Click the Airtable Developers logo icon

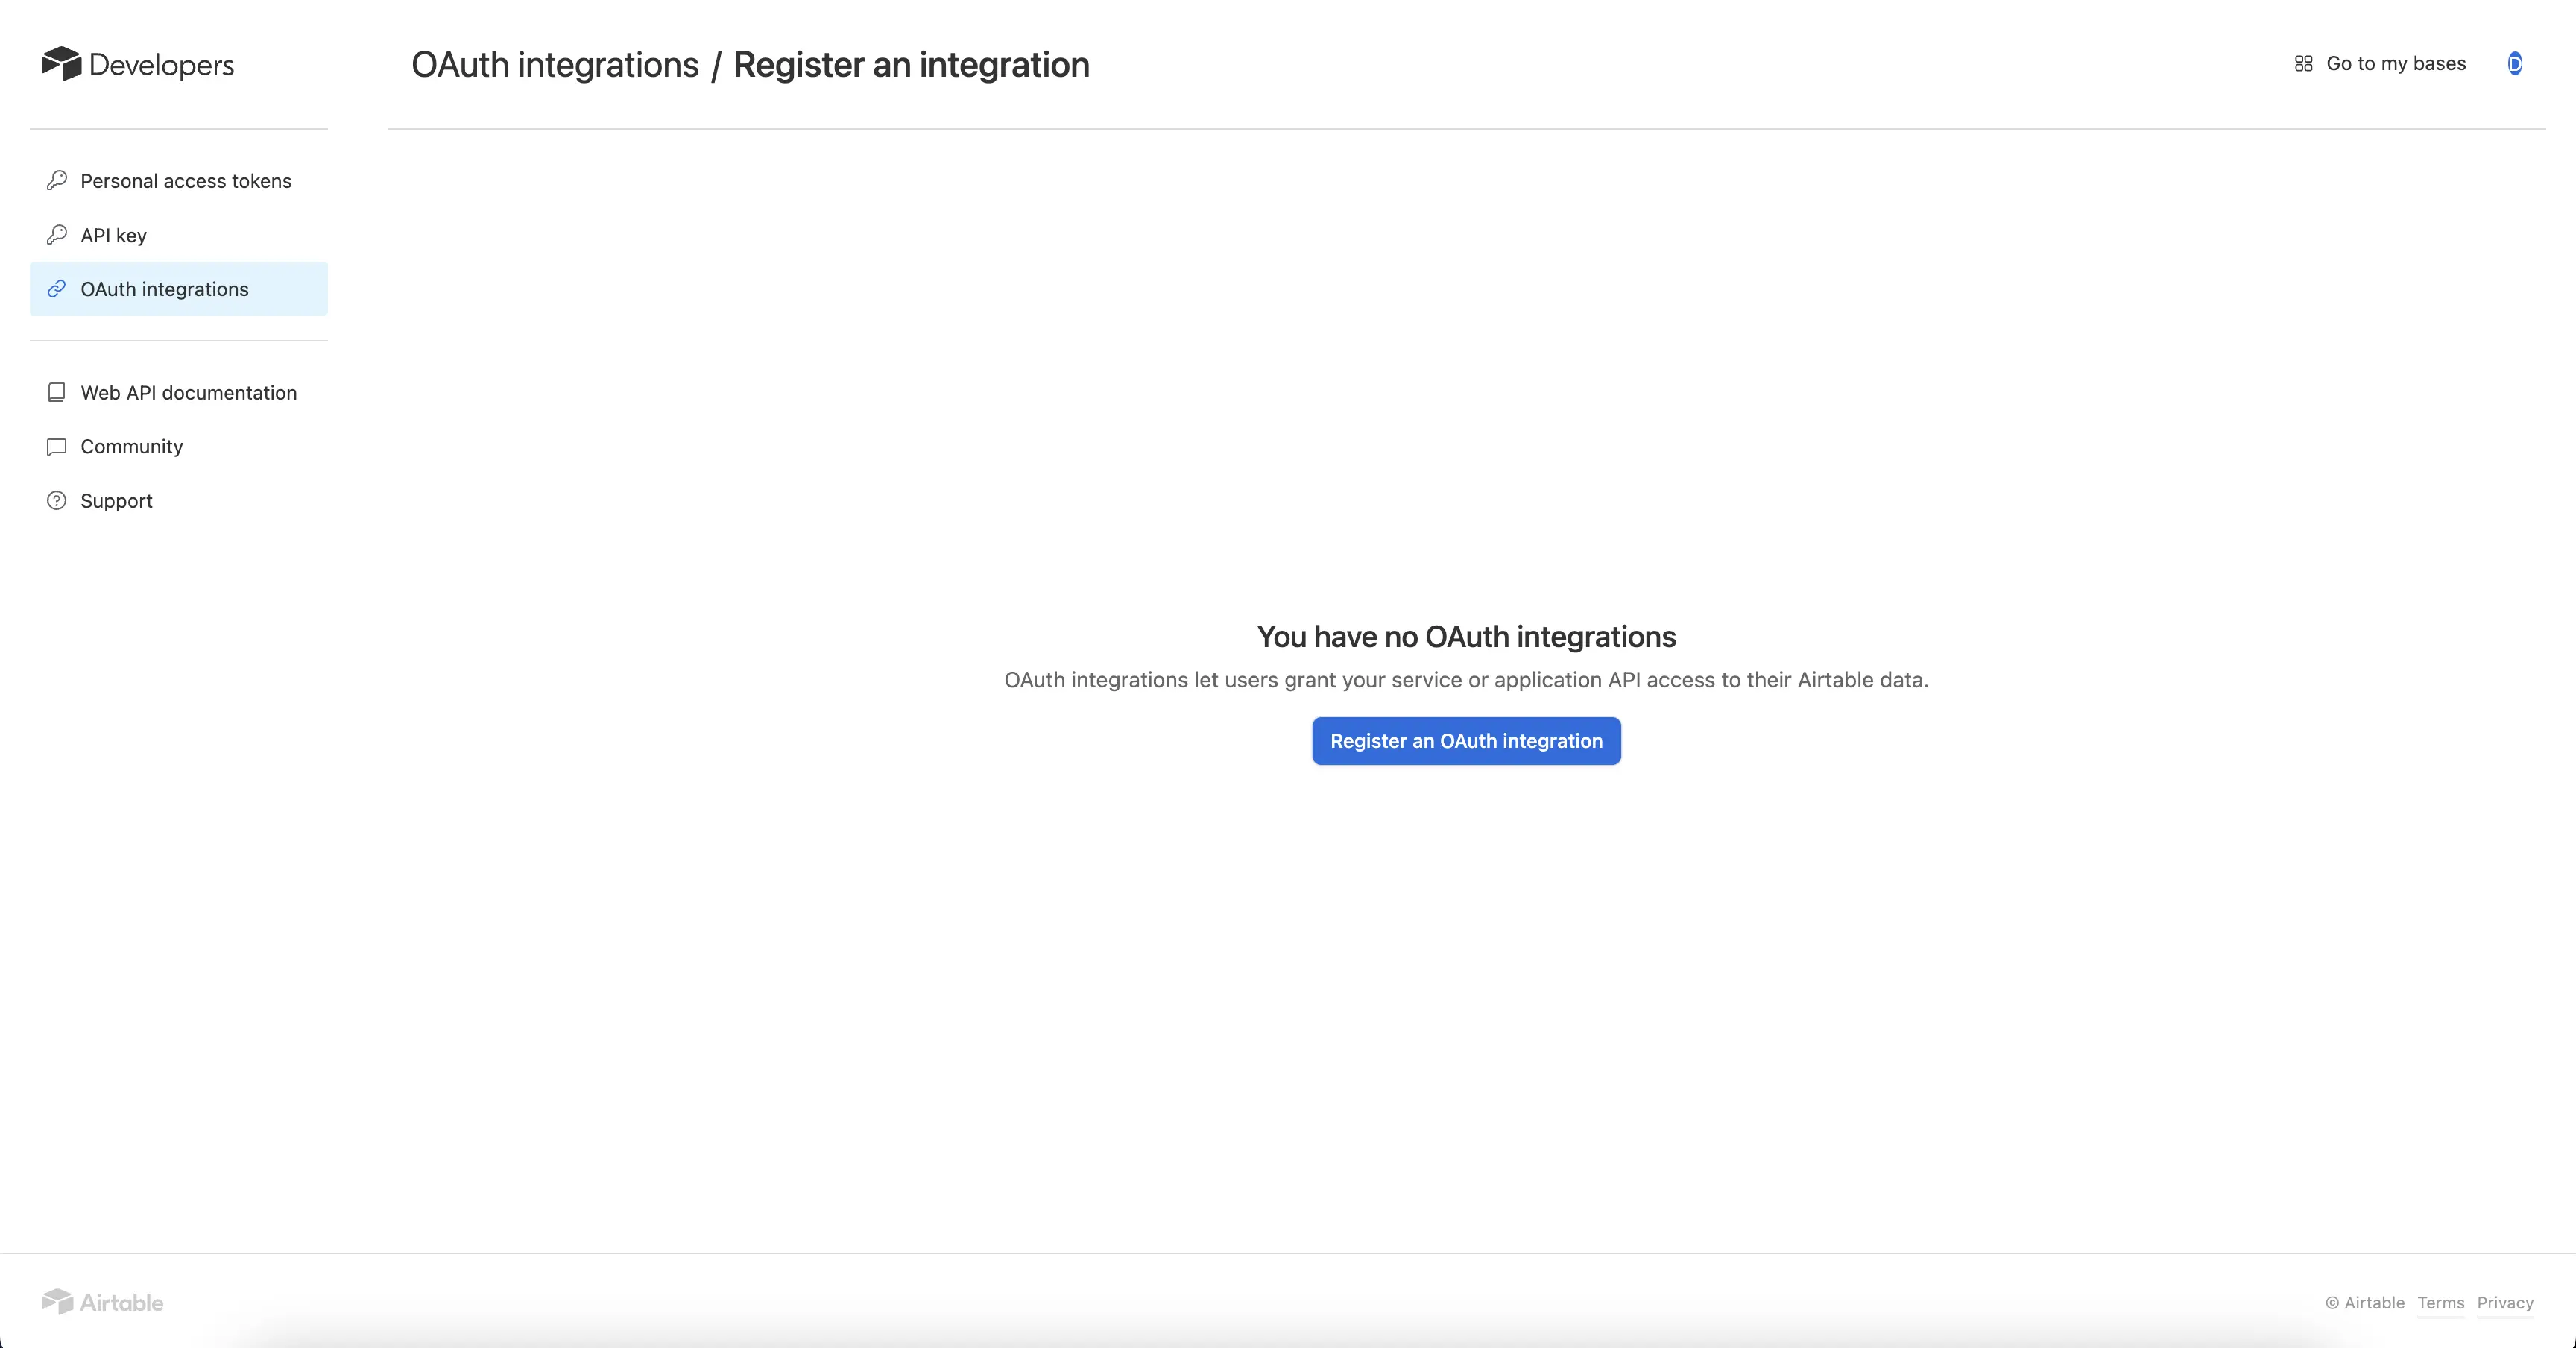[x=61, y=64]
